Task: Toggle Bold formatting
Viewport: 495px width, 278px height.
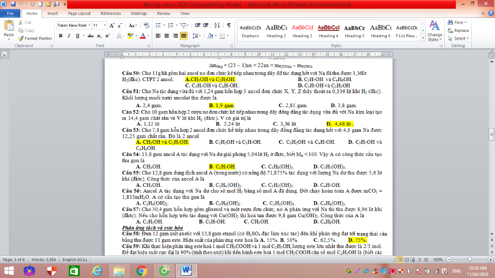Action: coord(60,36)
